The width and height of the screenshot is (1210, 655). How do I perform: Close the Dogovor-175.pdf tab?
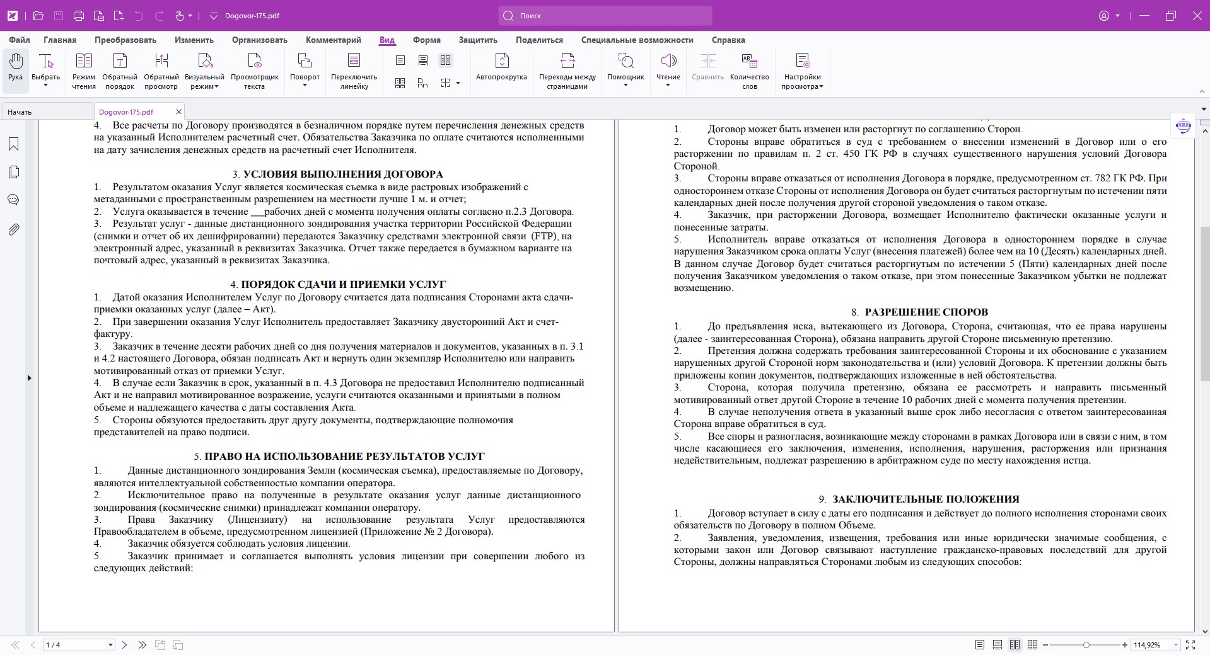[x=178, y=111]
